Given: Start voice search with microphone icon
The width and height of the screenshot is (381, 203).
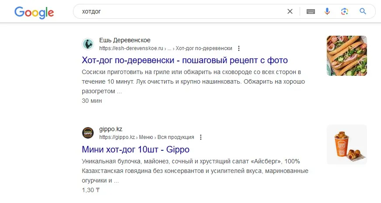Looking at the screenshot, I should pyautogui.click(x=327, y=11).
